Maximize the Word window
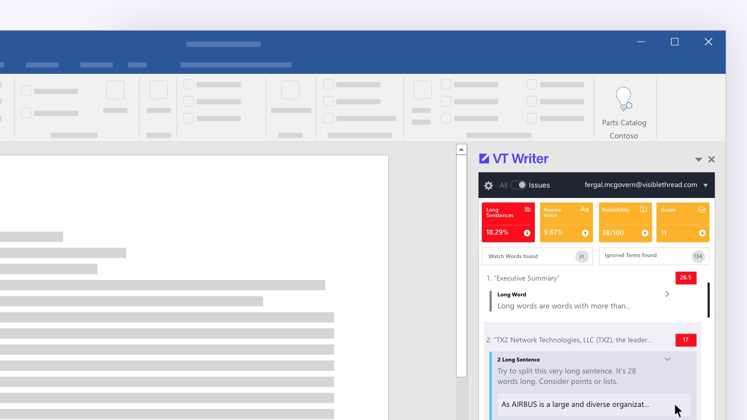 point(675,42)
